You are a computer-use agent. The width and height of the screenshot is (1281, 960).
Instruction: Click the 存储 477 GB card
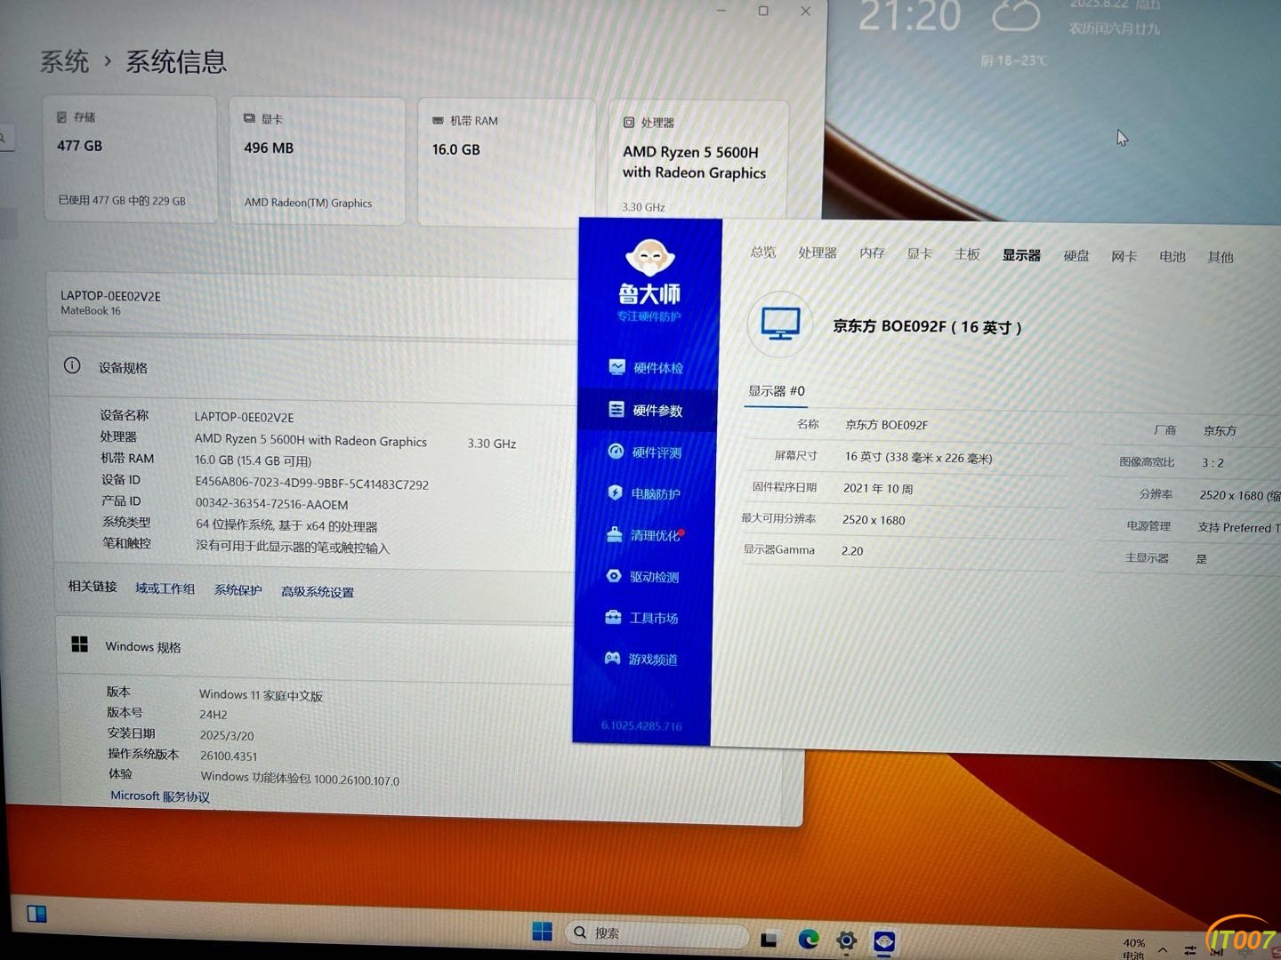click(x=130, y=159)
